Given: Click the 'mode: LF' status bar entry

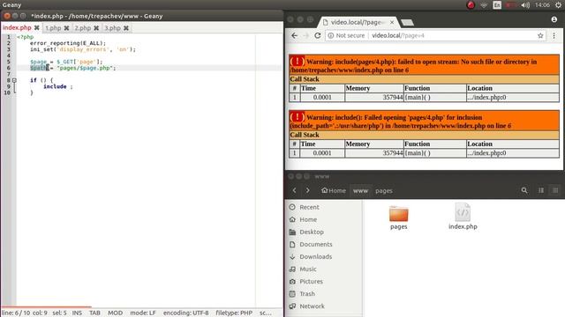Looking at the screenshot, I should (x=143, y=313).
